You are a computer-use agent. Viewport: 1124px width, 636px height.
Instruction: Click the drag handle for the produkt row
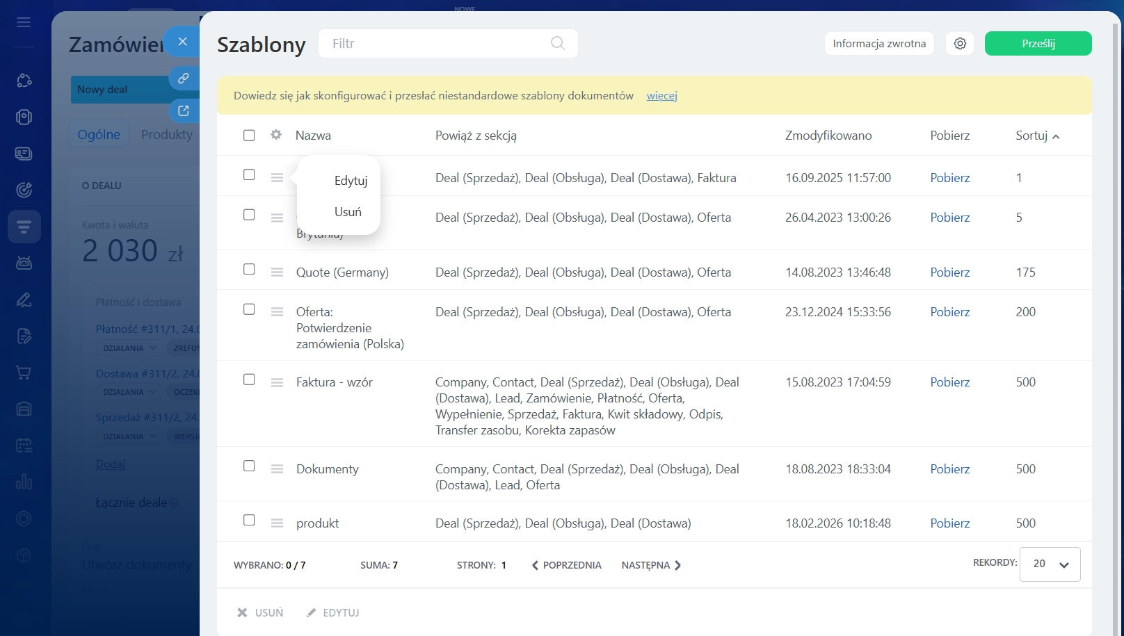coord(277,523)
